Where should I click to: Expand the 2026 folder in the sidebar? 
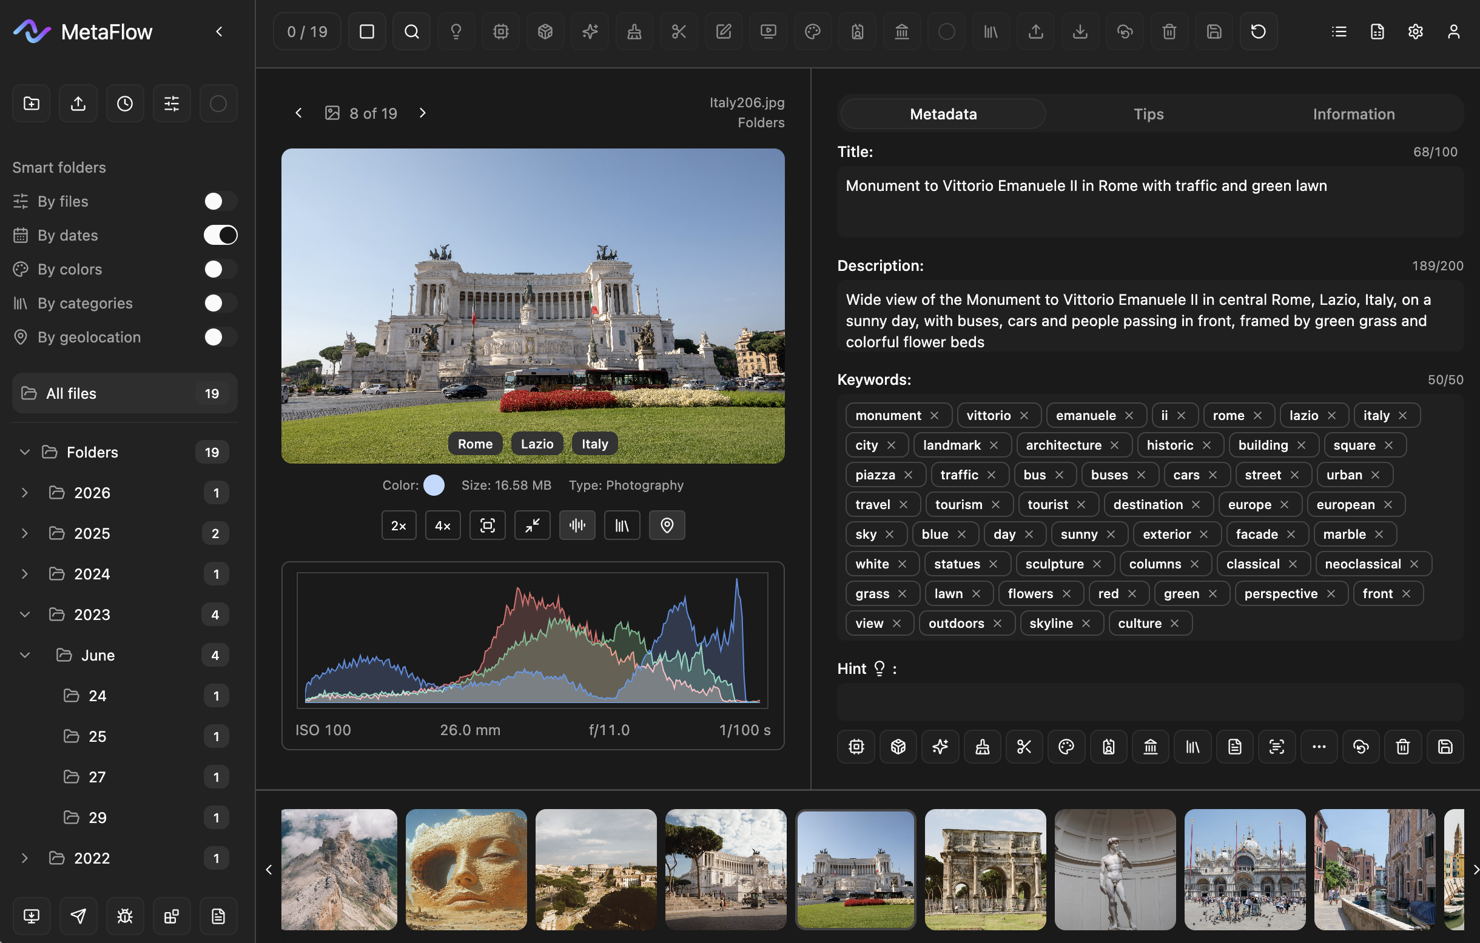click(x=25, y=492)
